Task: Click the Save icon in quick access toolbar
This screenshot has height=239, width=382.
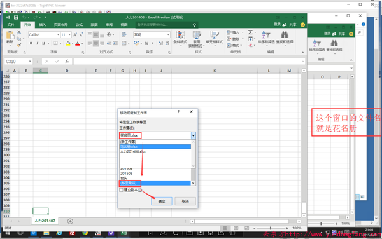Action: point(16,18)
